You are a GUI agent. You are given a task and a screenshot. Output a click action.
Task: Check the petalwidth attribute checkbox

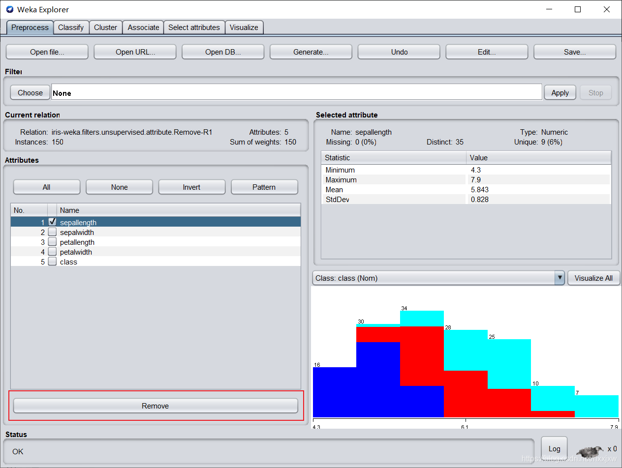(x=52, y=252)
